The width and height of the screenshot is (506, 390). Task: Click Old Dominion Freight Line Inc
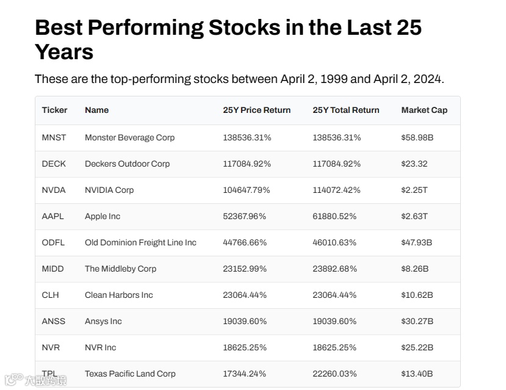coord(140,243)
